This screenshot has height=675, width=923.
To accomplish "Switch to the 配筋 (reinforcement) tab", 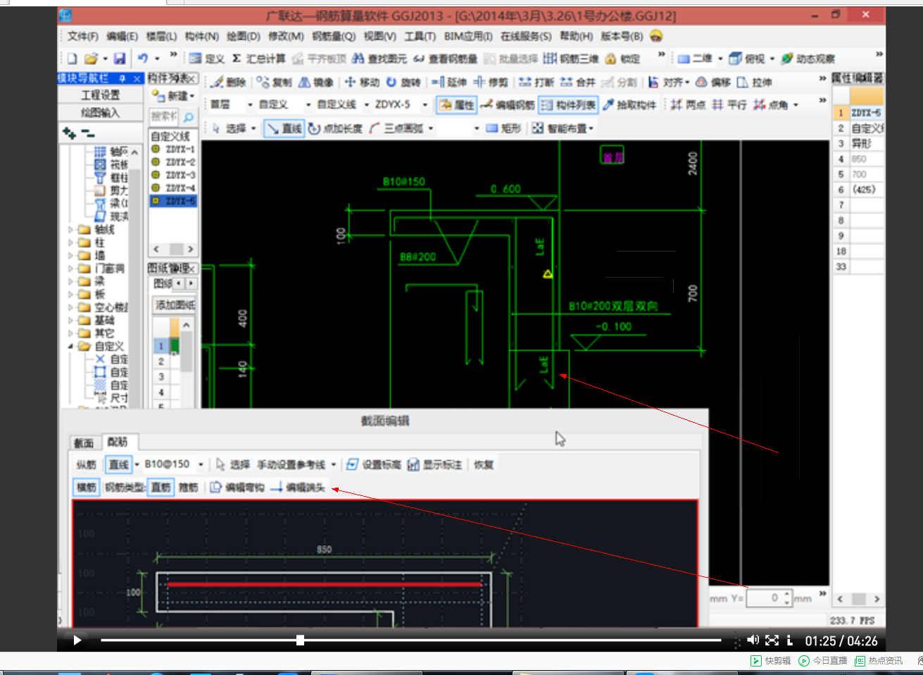I will pos(118,442).
